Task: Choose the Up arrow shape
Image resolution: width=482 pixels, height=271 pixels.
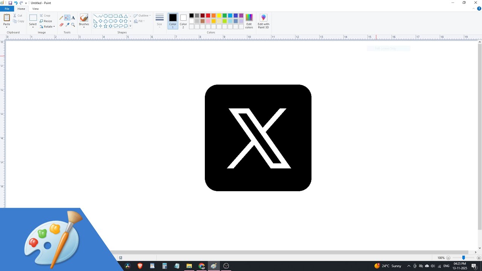Action: pos(126,21)
